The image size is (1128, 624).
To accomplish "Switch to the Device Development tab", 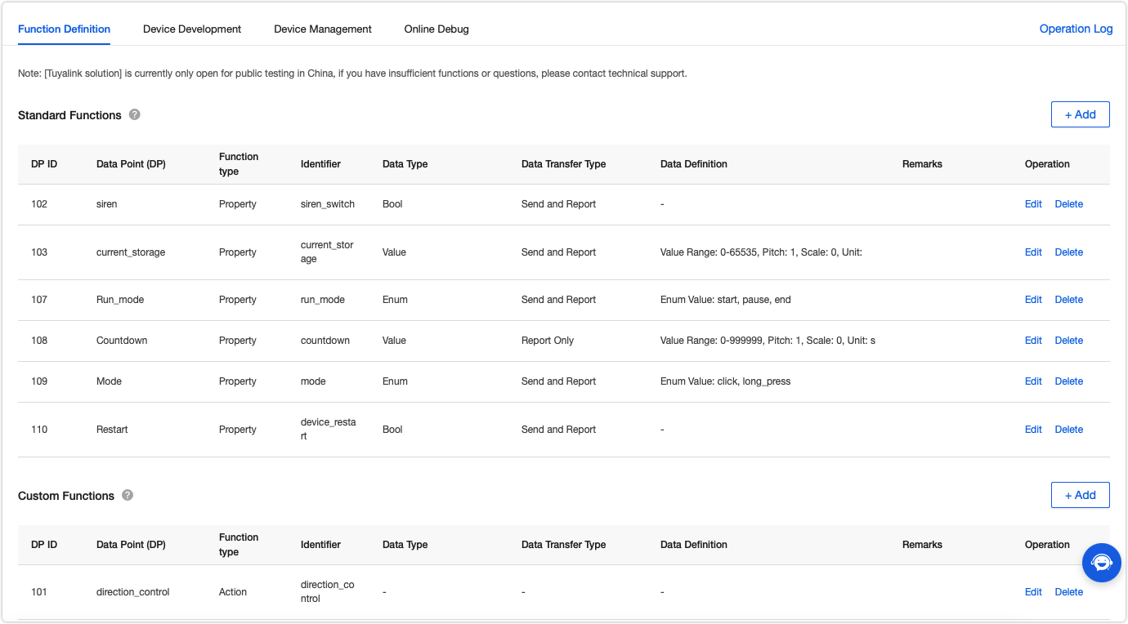I will tap(192, 29).
